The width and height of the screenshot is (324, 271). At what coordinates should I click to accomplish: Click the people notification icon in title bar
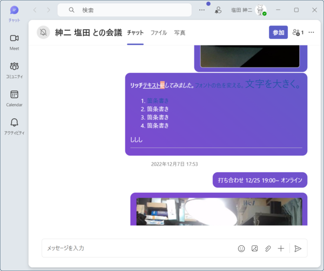point(218,10)
